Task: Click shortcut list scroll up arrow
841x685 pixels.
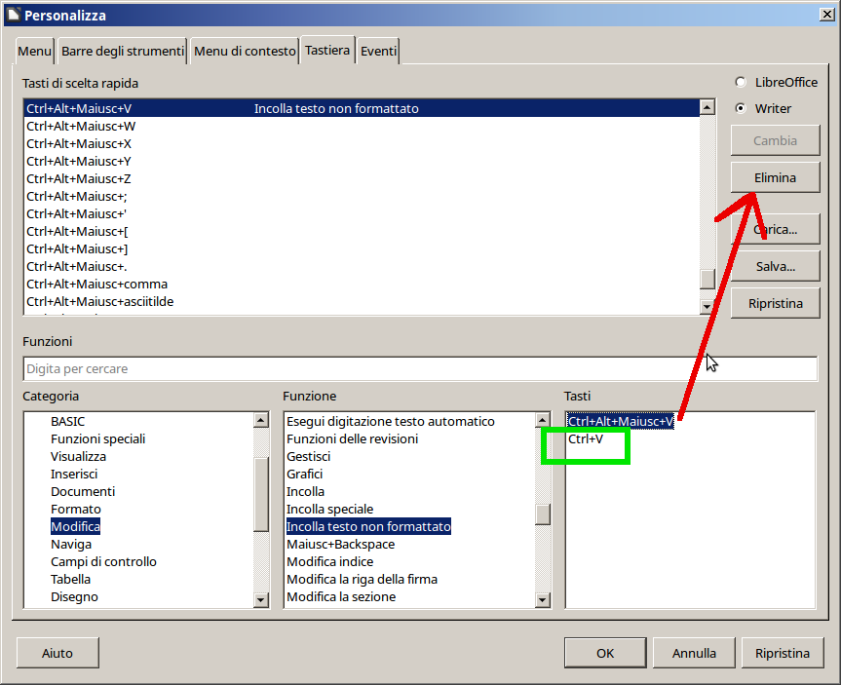Action: pyautogui.click(x=707, y=107)
